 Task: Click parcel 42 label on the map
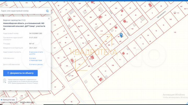point(127,54)
